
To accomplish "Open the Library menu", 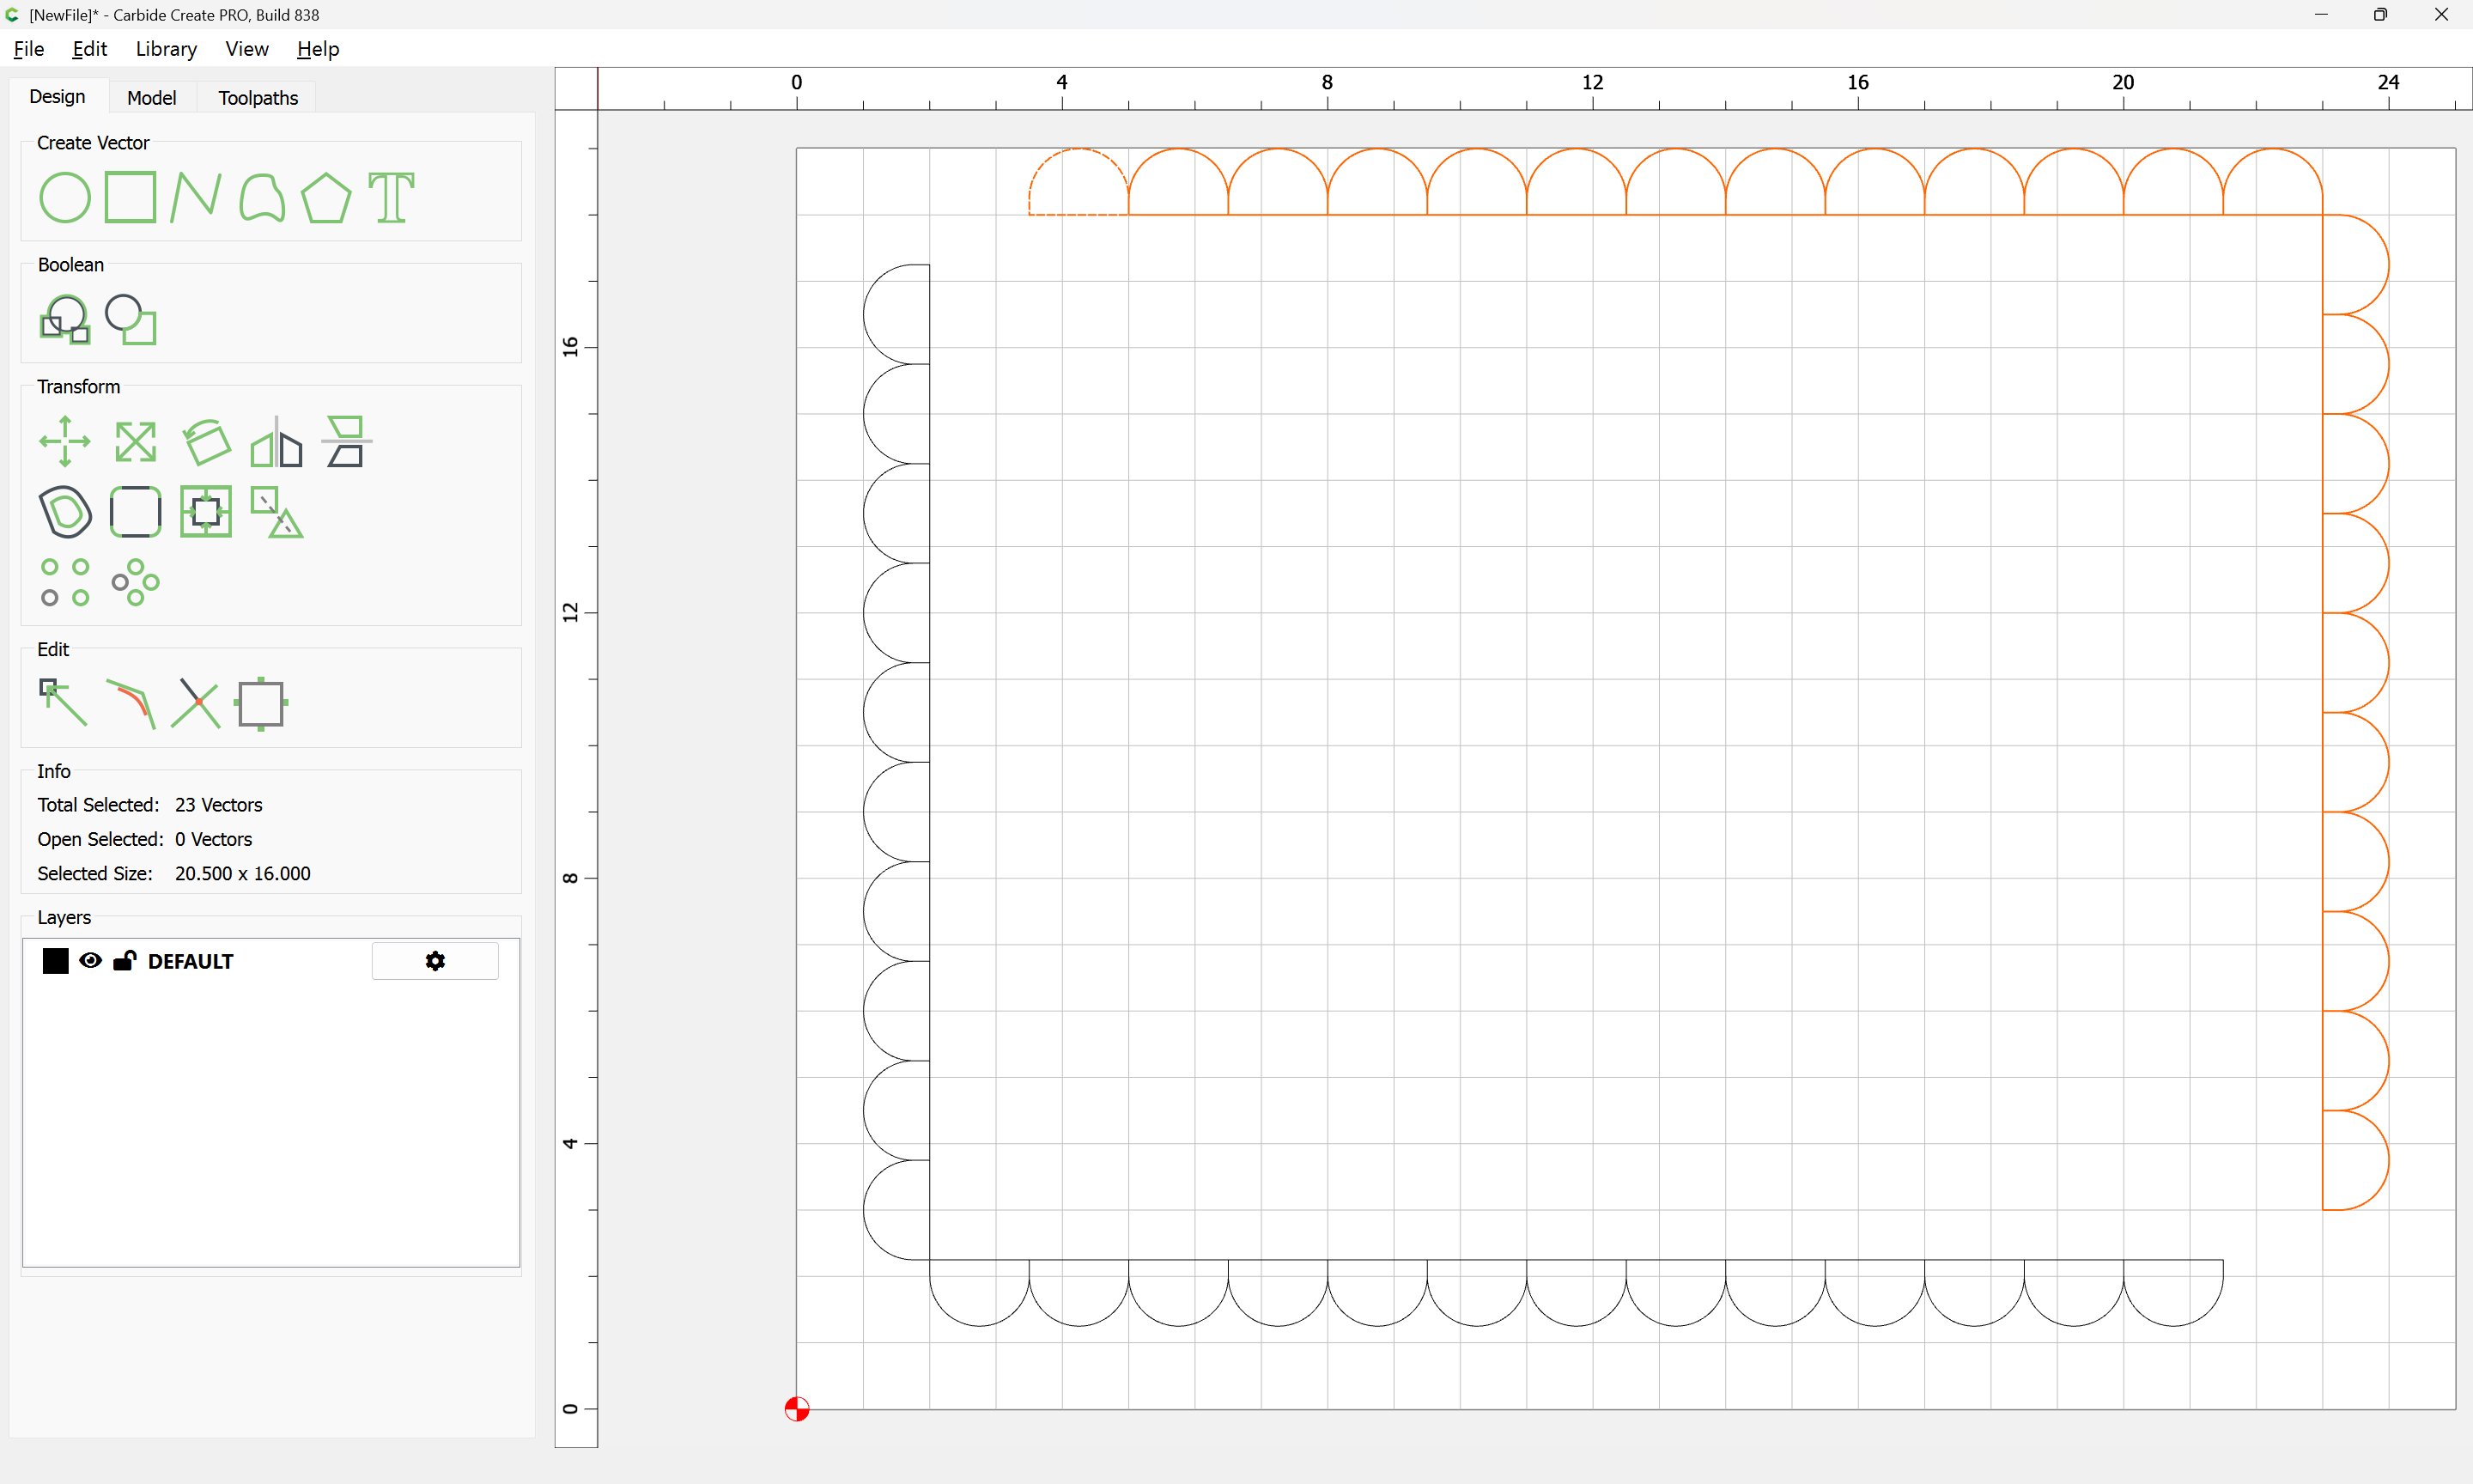I will point(166,49).
